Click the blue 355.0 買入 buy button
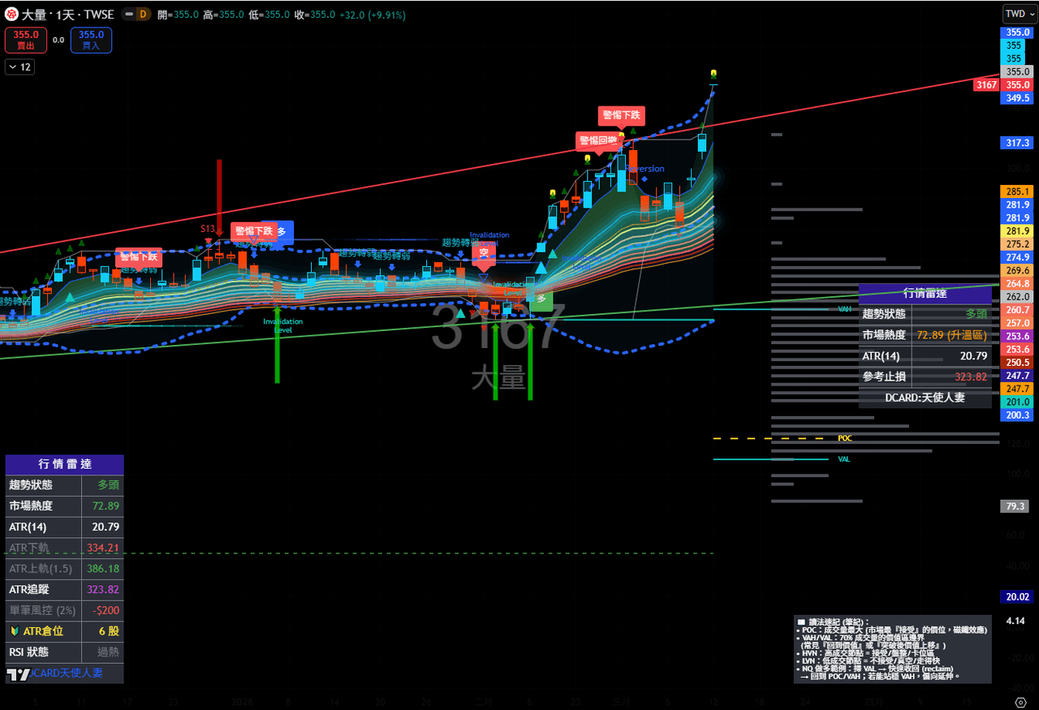This screenshot has height=710, width=1039. (91, 40)
